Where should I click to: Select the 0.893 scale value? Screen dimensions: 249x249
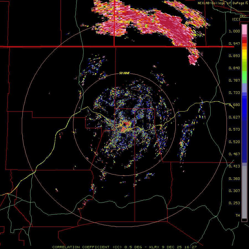[x=234, y=56]
